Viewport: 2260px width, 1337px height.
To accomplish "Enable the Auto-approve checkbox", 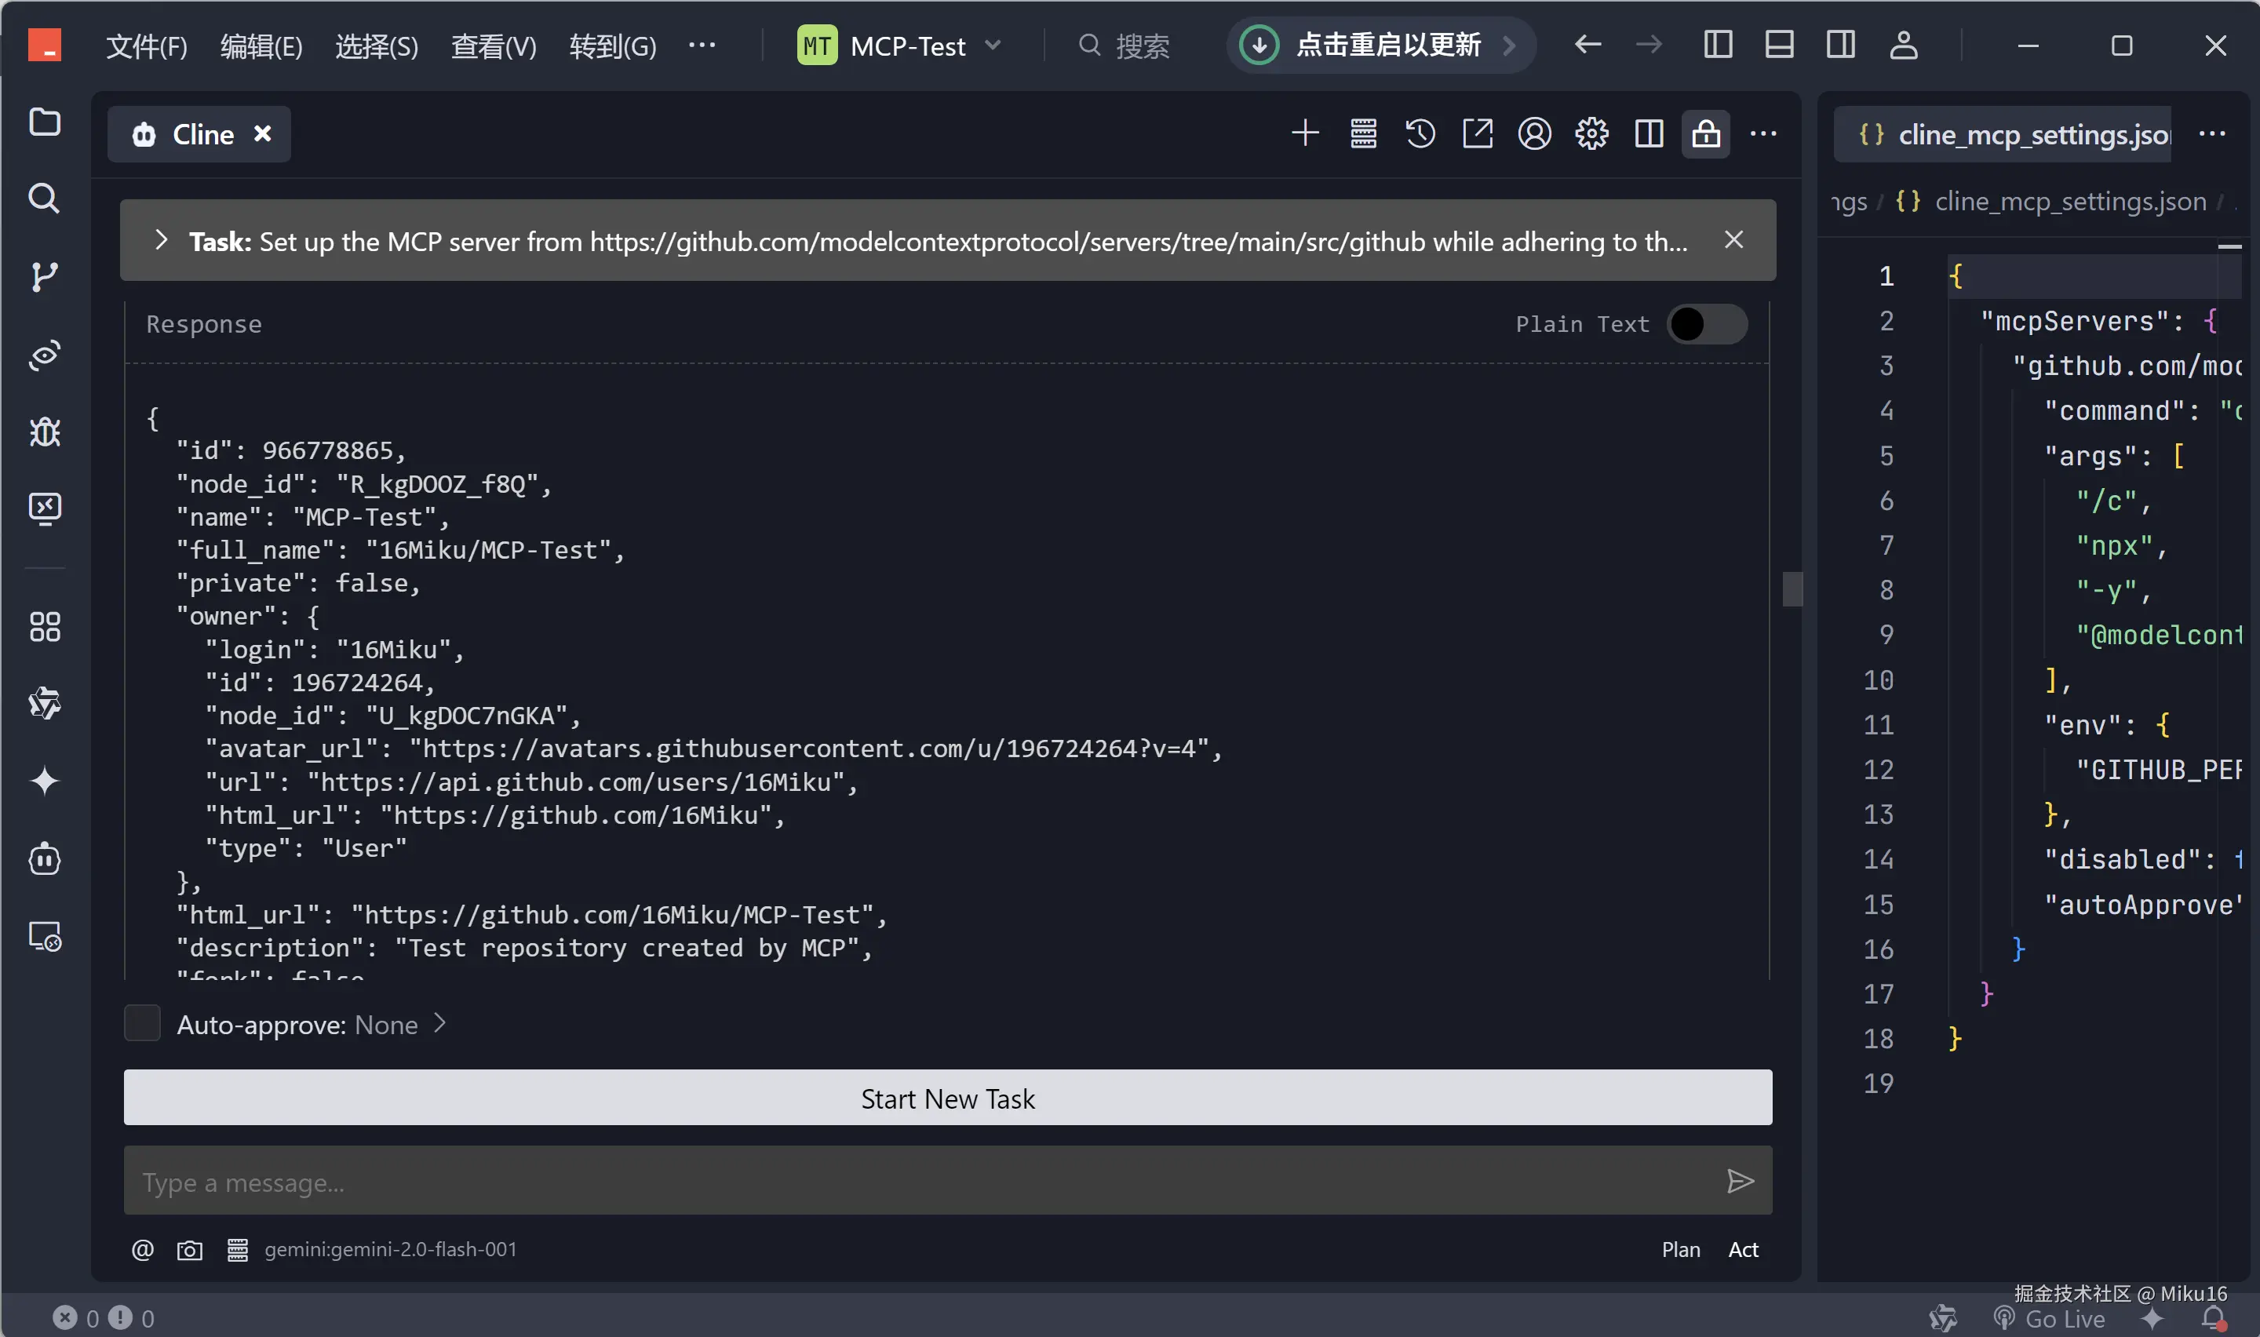I will (142, 1023).
